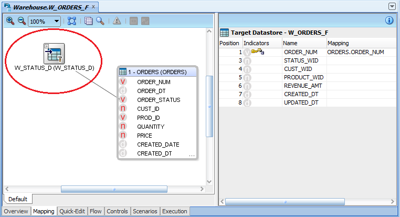Click target panel horizontal scrollbar thumb
Image resolution: width=400 pixels, height=217 pixels.
tap(285, 202)
